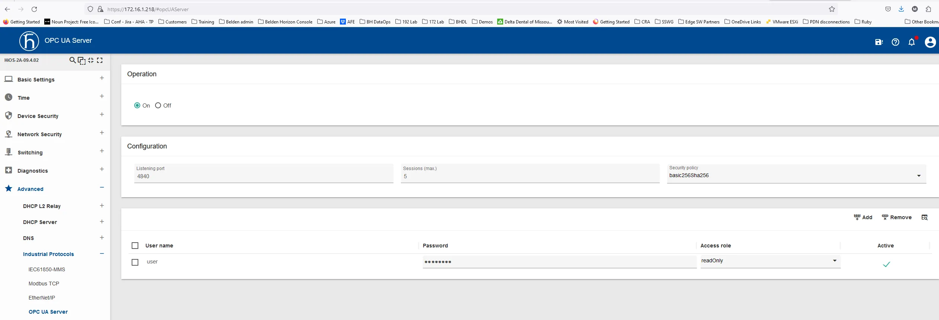Viewport: 939px width, 320px height.
Task: Click the save configuration icon in the header
Action: pyautogui.click(x=879, y=42)
